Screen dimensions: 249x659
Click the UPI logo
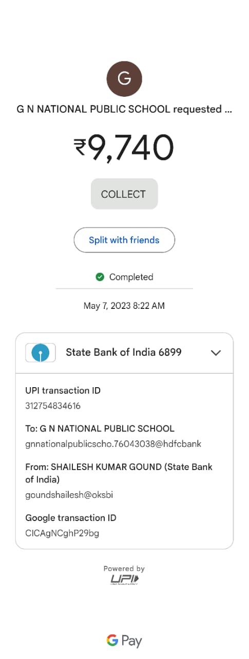coord(124,580)
